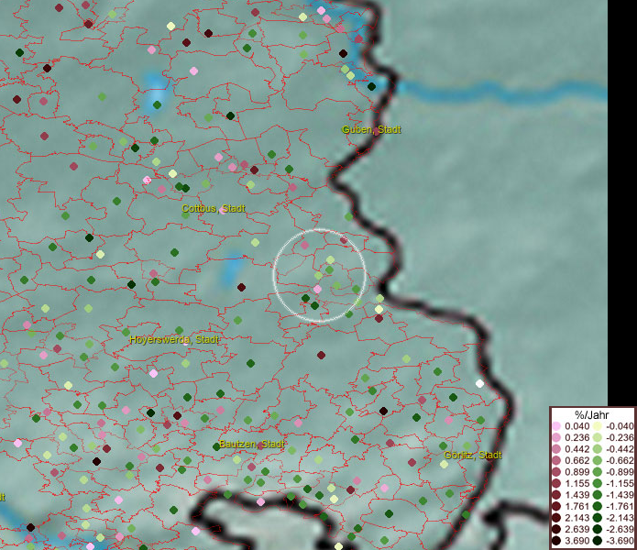Click the green marker left of Bautzen label
This screenshot has width=637, height=550.
coord(216,446)
